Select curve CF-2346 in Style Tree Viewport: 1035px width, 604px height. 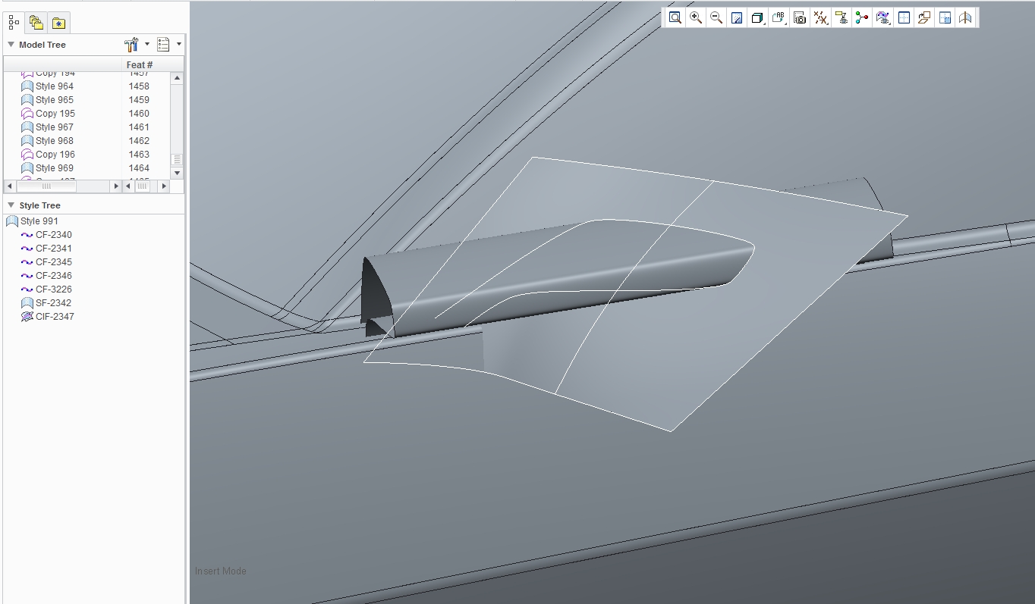point(54,276)
